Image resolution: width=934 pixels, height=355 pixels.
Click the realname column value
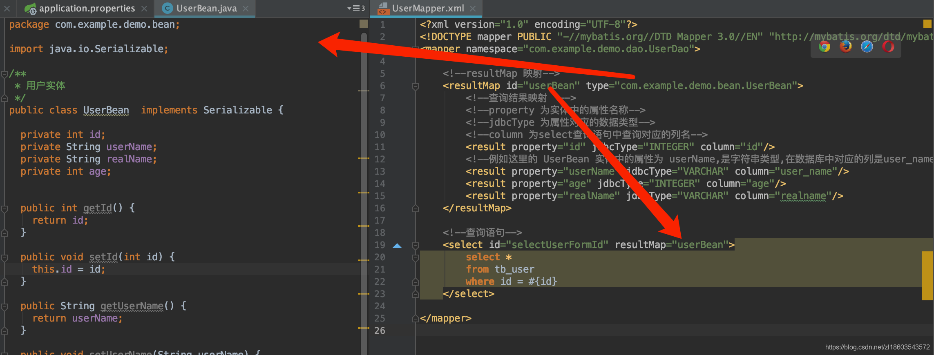point(804,196)
